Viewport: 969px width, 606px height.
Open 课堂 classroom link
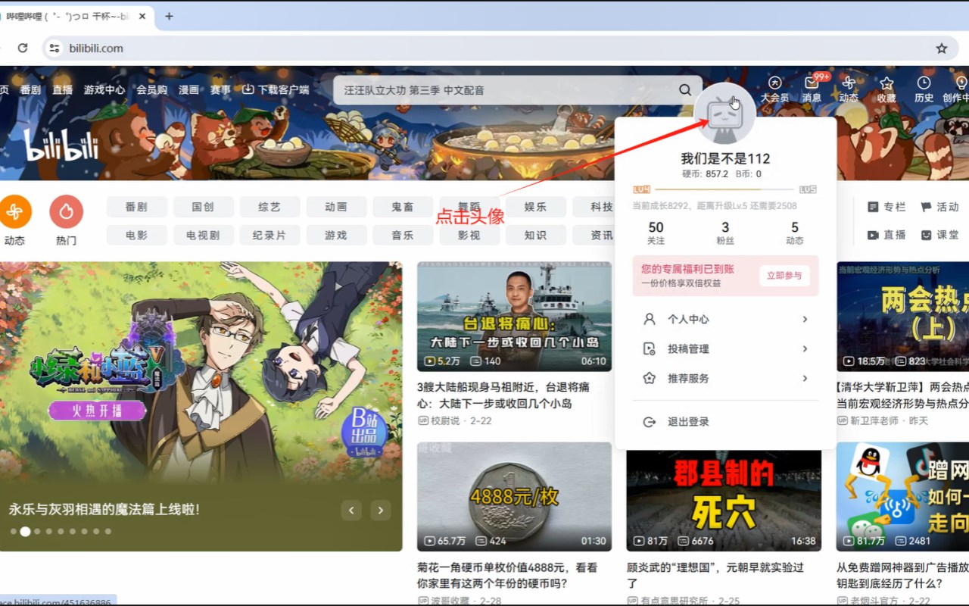pos(939,235)
